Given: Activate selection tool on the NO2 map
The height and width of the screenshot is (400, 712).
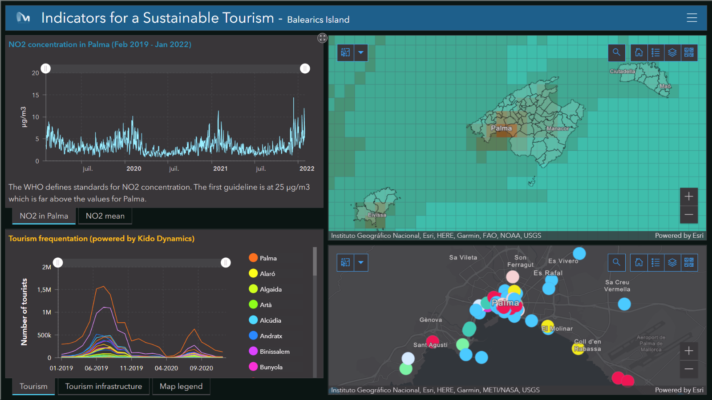Looking at the screenshot, I should pyautogui.click(x=345, y=52).
